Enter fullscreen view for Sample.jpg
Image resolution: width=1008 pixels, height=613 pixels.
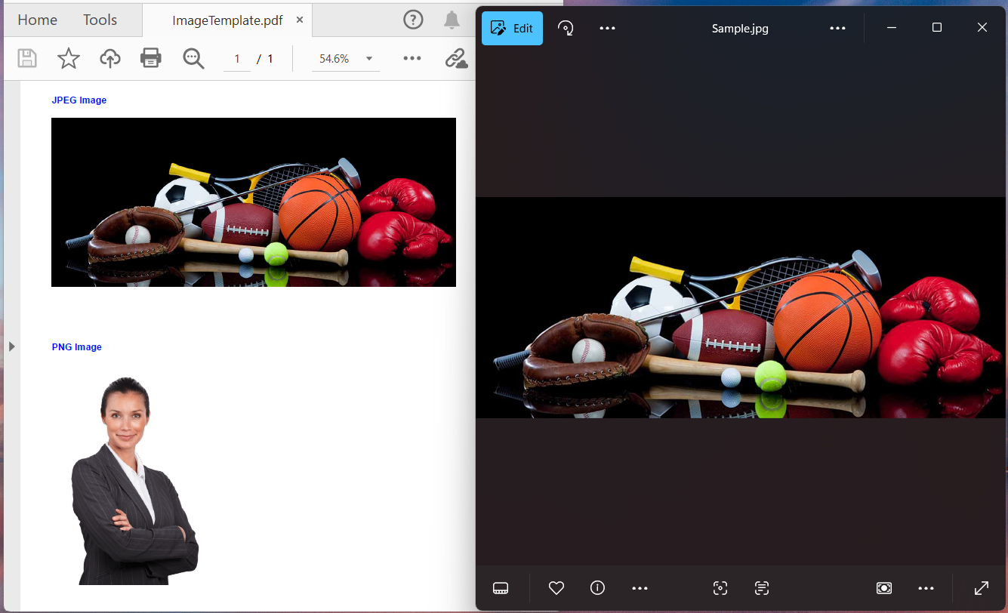coord(981,588)
